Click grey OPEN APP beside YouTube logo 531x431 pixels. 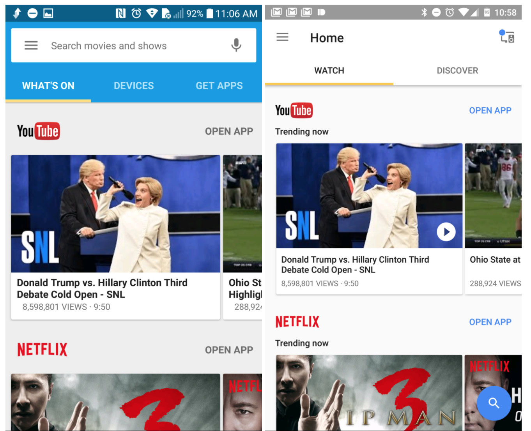pyautogui.click(x=229, y=131)
